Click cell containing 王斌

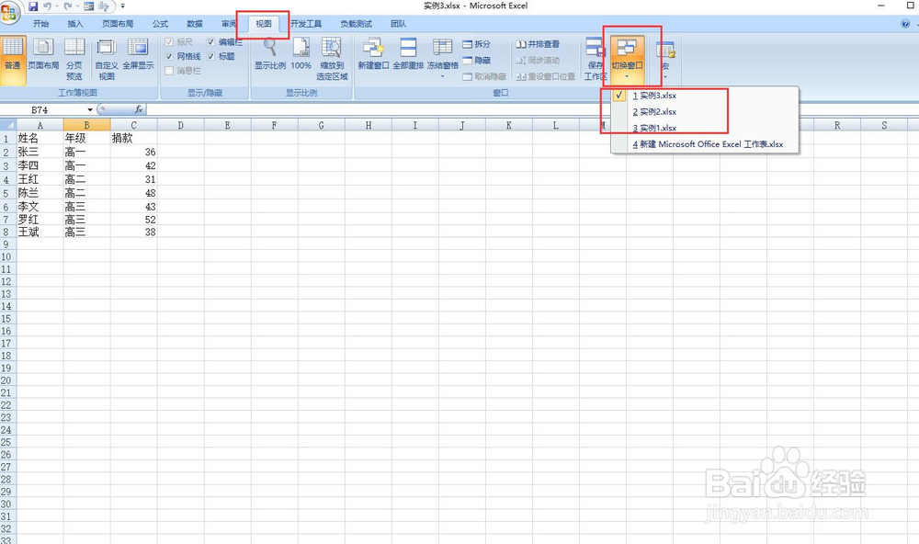(40, 232)
